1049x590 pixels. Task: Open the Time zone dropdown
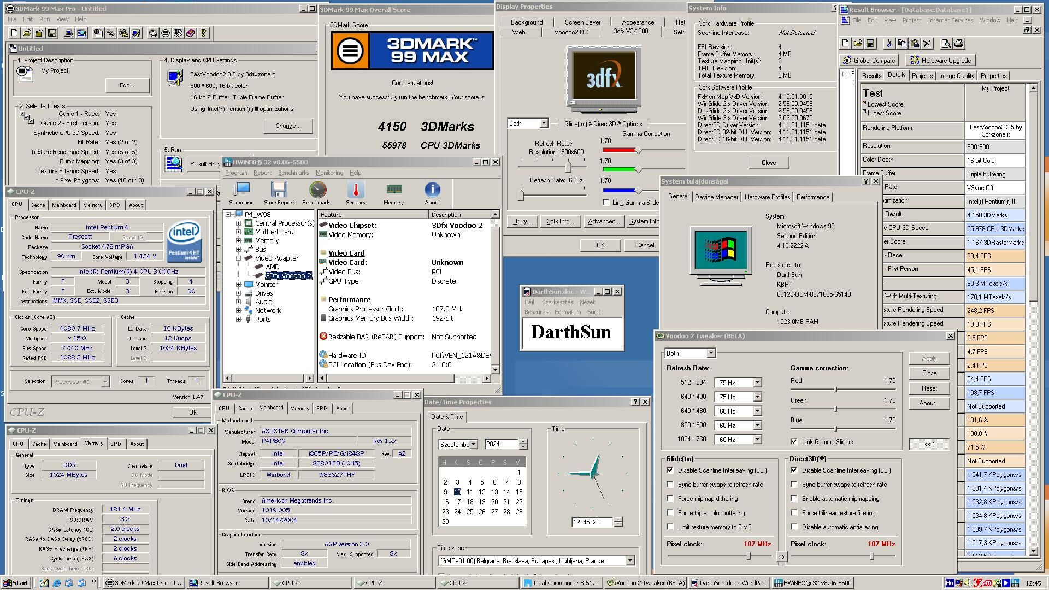pyautogui.click(x=629, y=561)
